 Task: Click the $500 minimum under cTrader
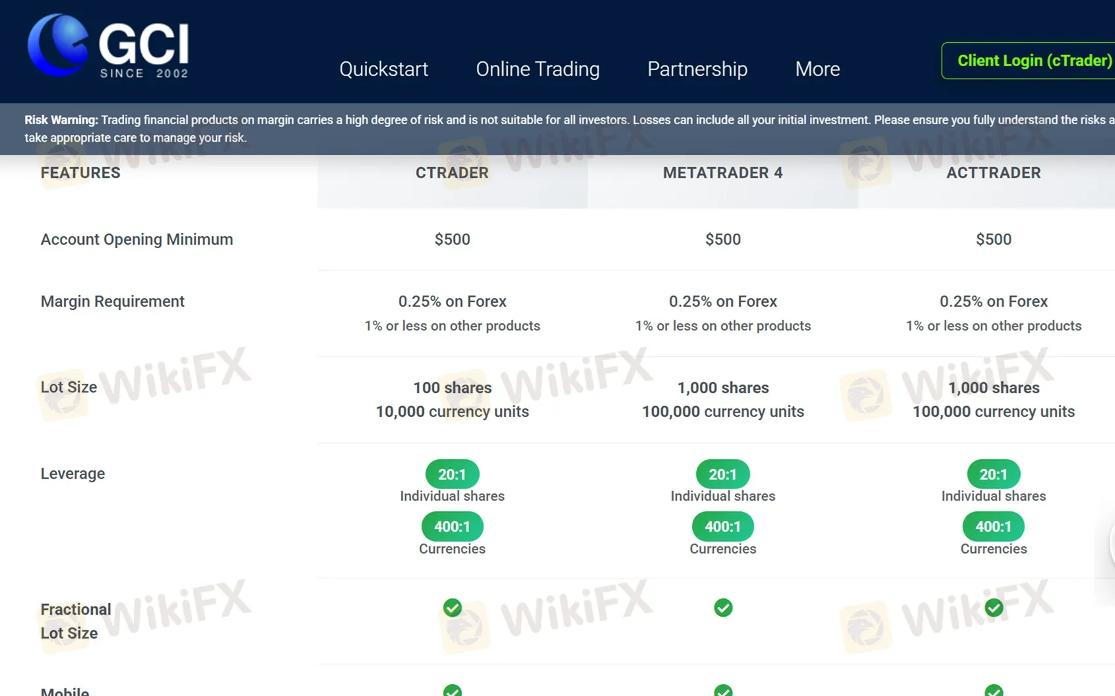pos(453,239)
